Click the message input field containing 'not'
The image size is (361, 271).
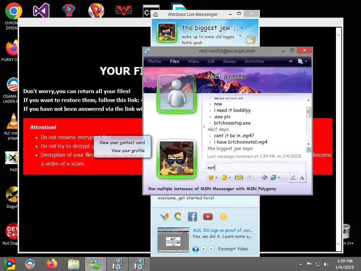[256, 168]
